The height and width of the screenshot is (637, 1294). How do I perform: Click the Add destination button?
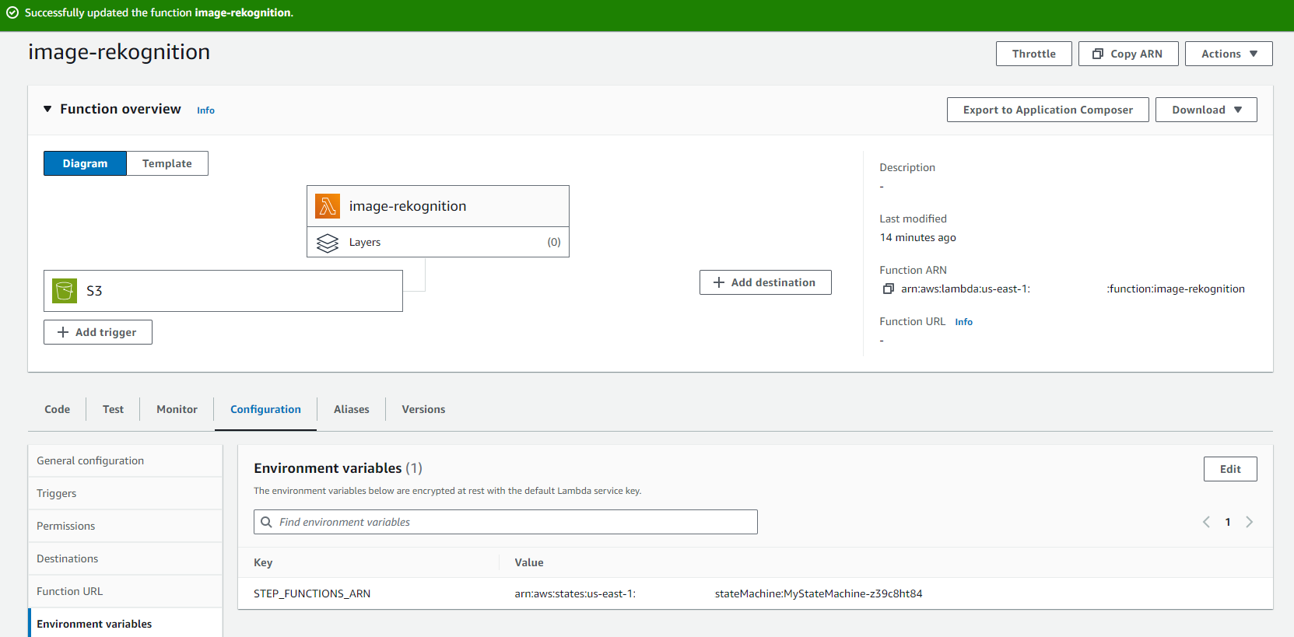click(765, 282)
